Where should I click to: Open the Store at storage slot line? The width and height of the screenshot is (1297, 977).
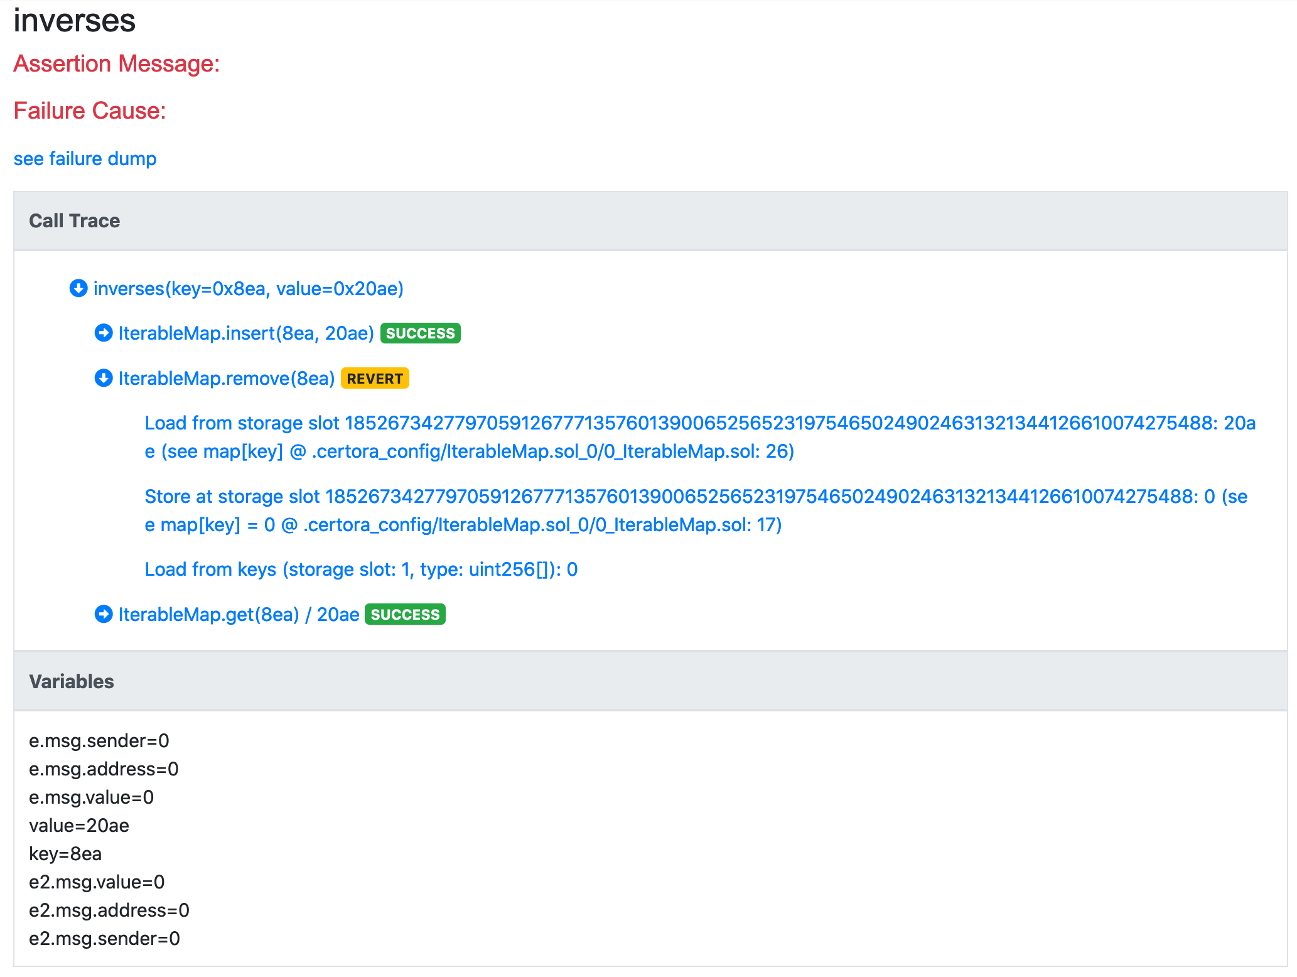point(696,510)
